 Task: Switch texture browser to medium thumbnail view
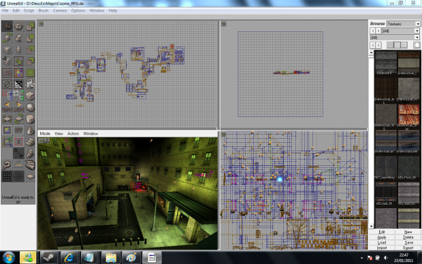tap(397, 45)
